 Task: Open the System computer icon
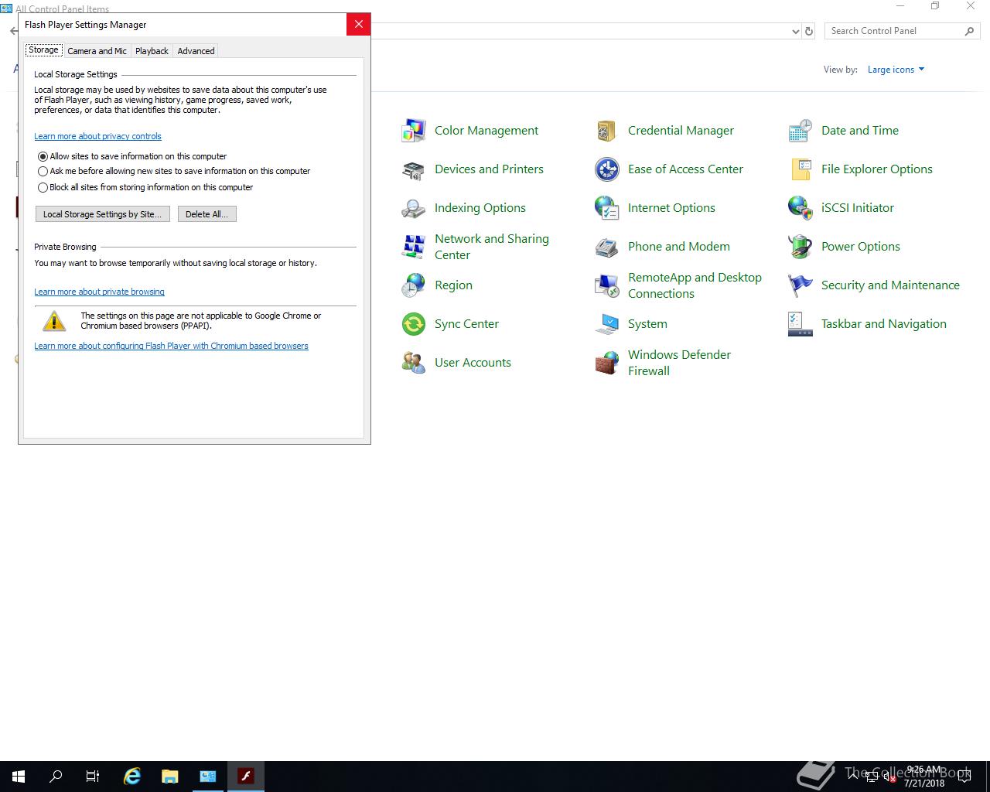point(606,324)
